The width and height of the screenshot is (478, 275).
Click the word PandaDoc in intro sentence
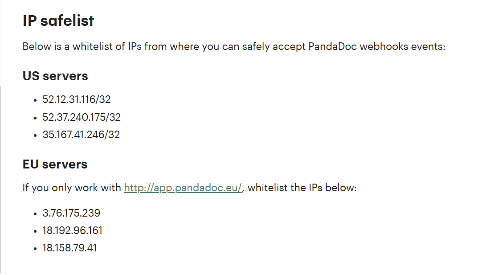pyautogui.click(x=332, y=46)
